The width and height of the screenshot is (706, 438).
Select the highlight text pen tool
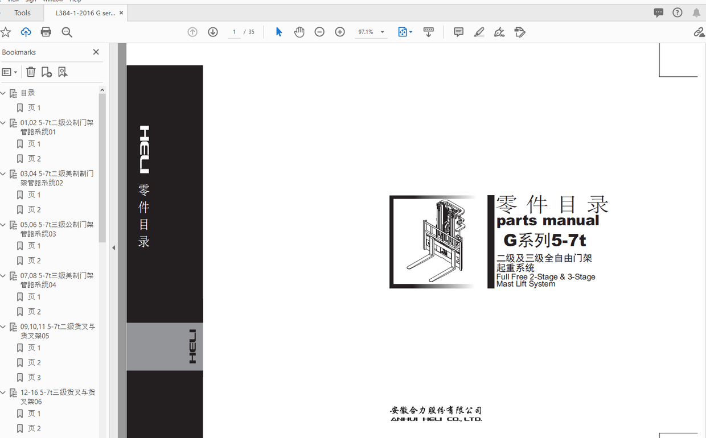click(x=479, y=32)
